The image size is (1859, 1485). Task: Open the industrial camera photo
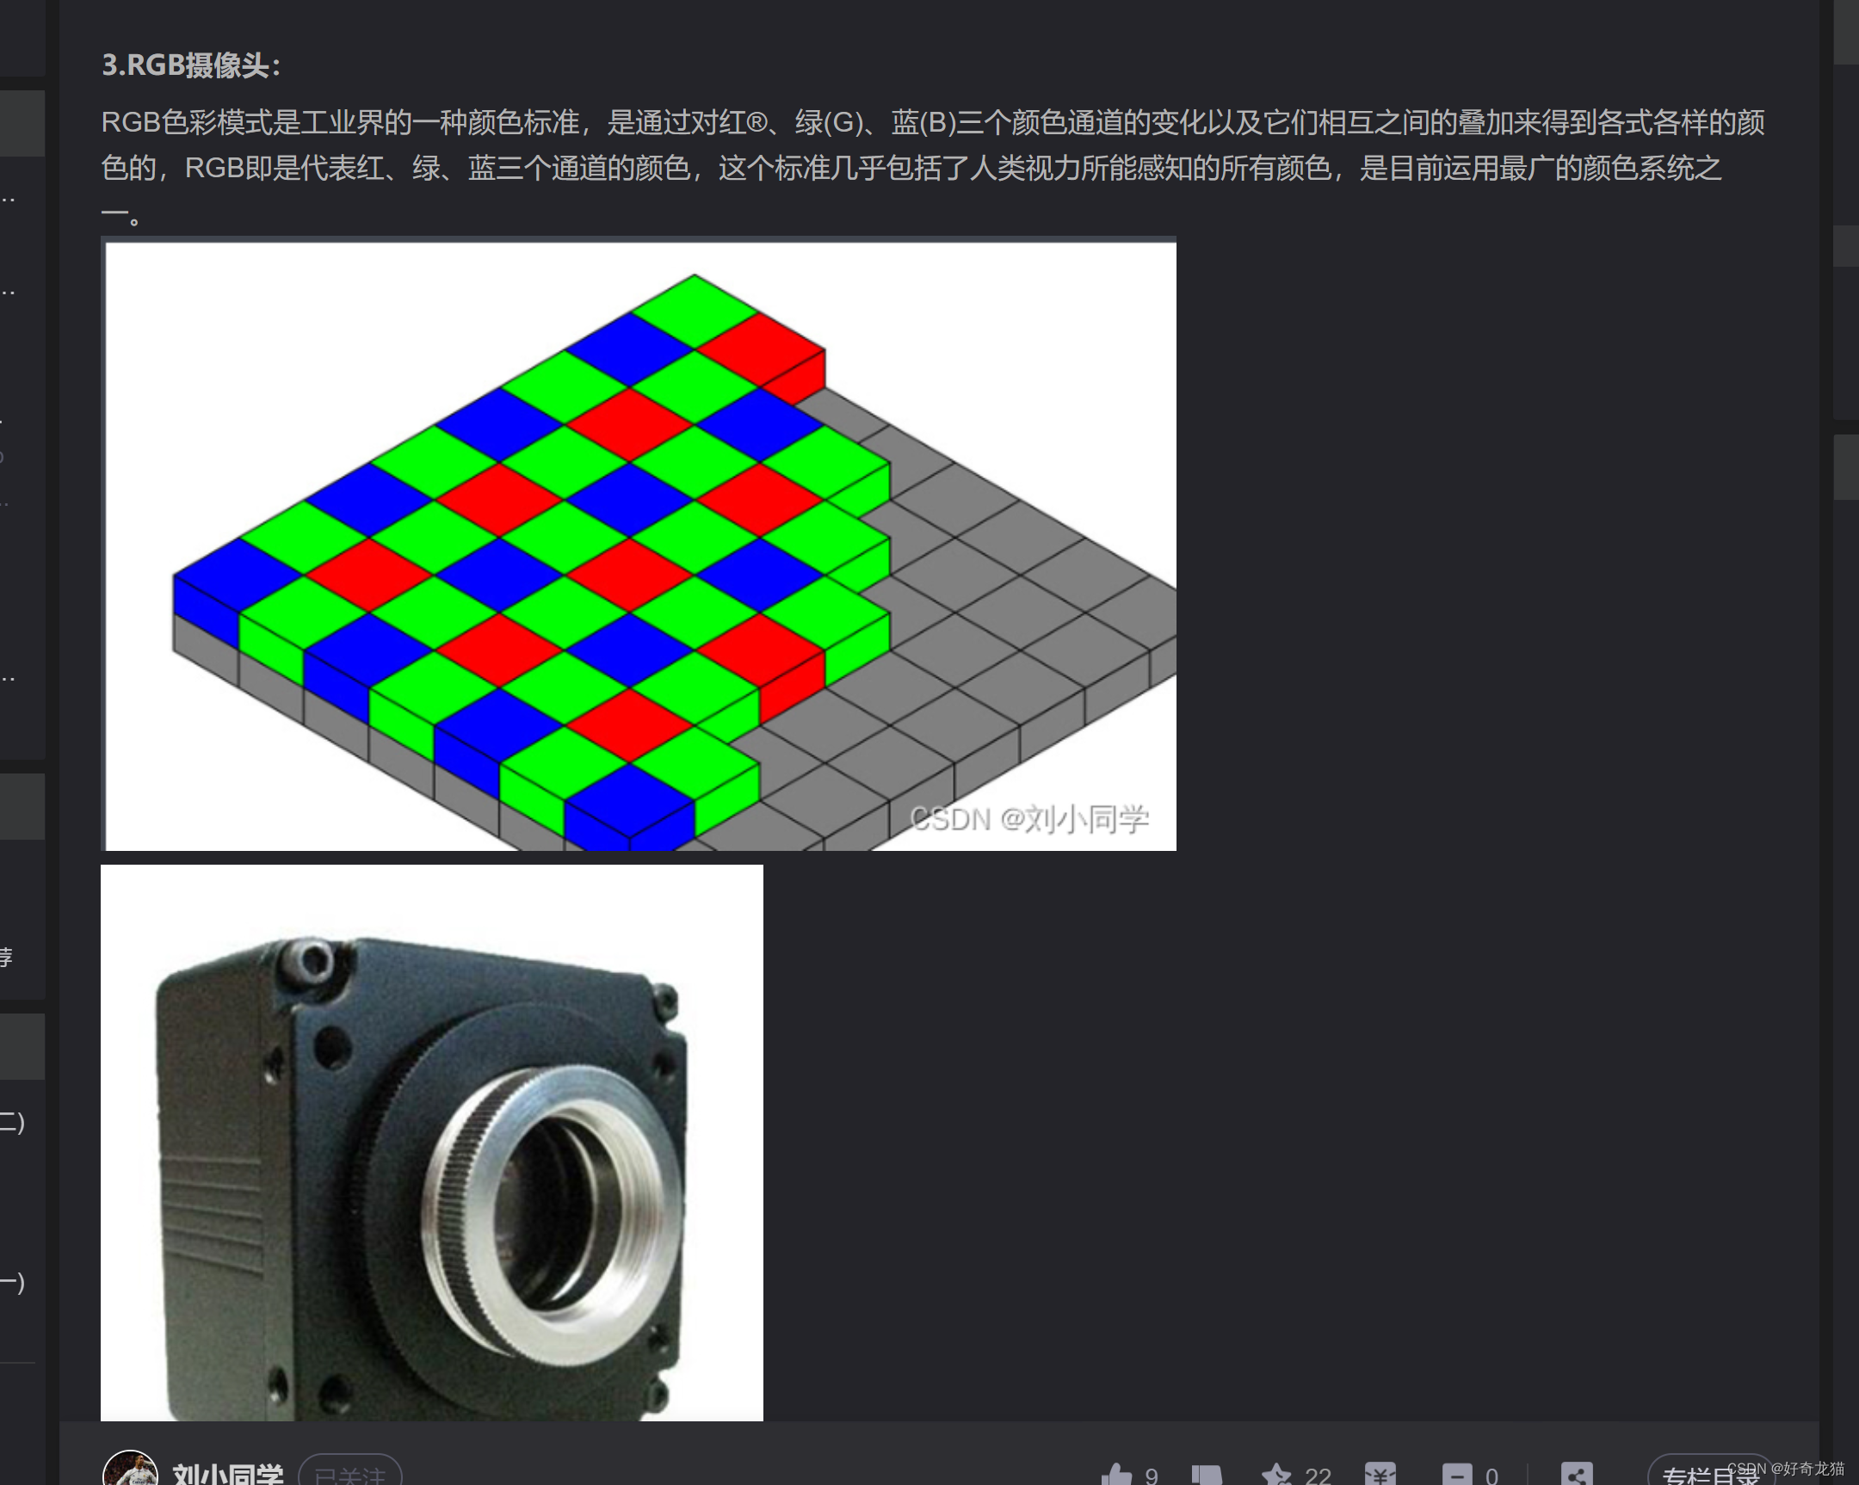(431, 1142)
